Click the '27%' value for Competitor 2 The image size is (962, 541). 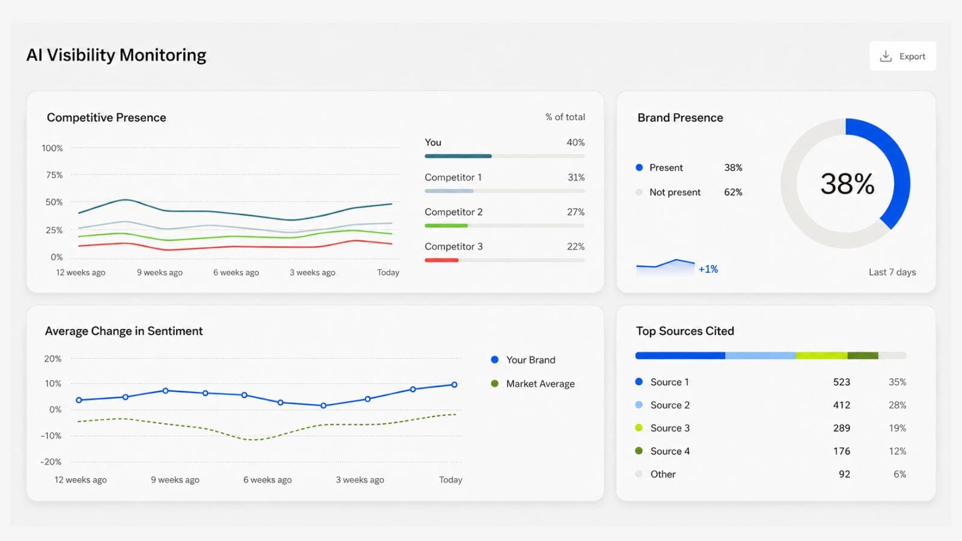(575, 212)
